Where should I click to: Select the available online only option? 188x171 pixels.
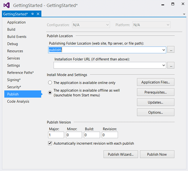(50, 83)
